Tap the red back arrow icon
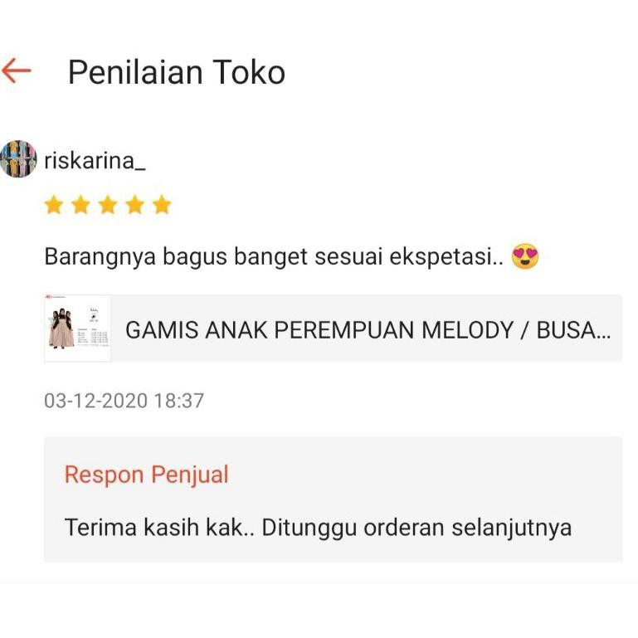The image size is (638, 638). coord(17,71)
